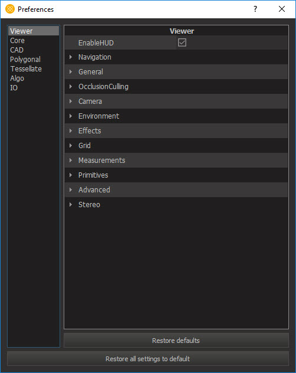Expand the Effects section arrow

coord(71,131)
